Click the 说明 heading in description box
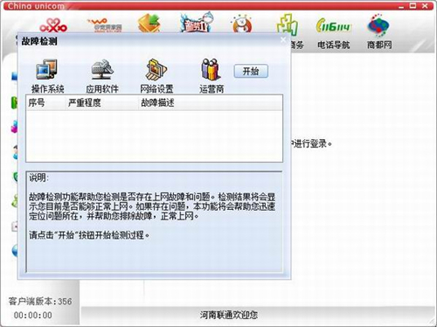437x327 pixels. [x=38, y=177]
